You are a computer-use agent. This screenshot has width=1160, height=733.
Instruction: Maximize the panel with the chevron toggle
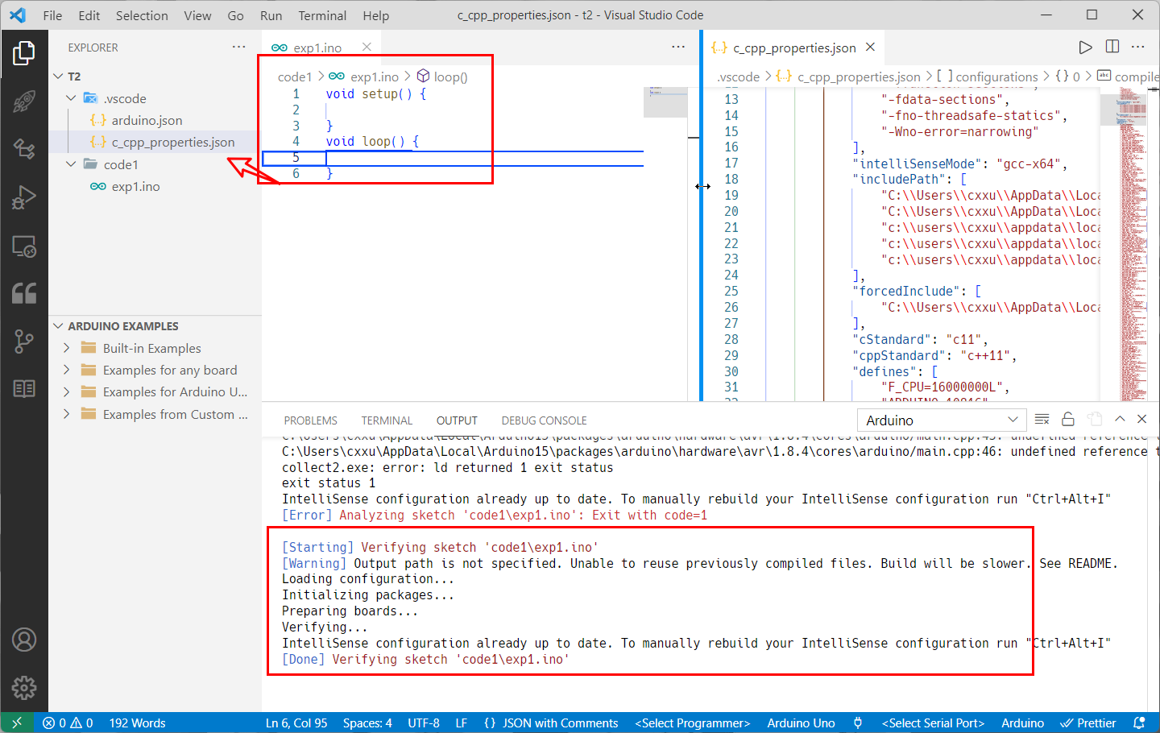1121,419
